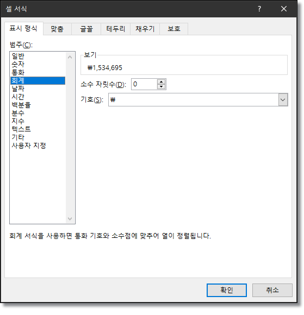Decrease decimal places with down arrow
Image resolution: width=304 pixels, height=315 pixels.
coord(161,87)
